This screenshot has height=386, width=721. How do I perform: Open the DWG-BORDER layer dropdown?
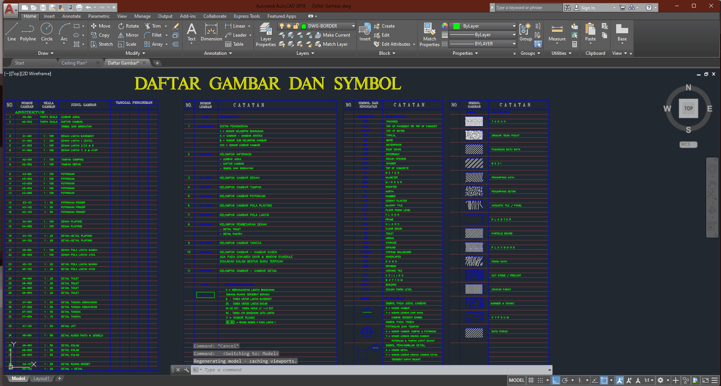[327, 26]
